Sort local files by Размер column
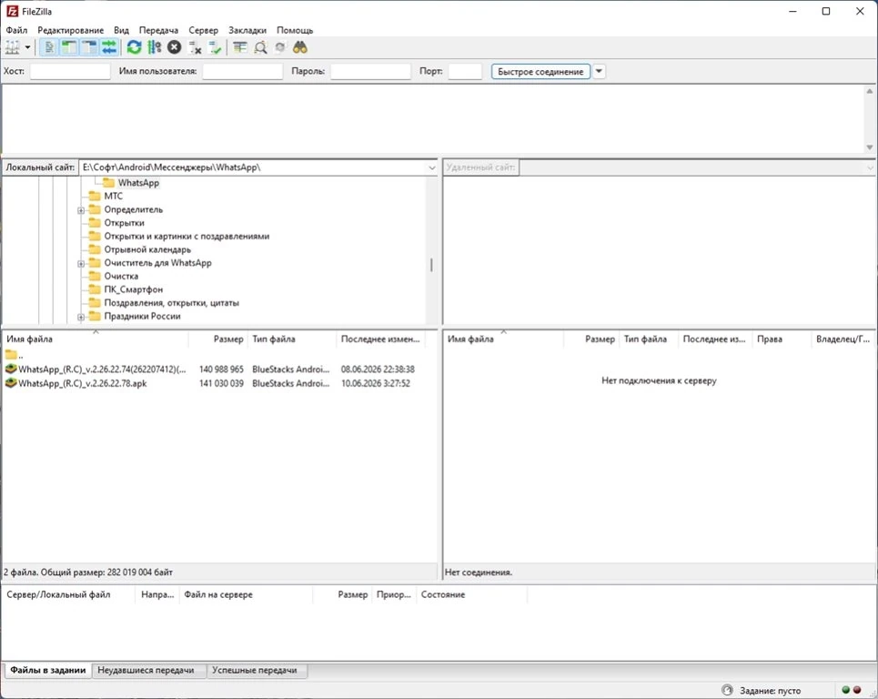This screenshot has height=699, width=878. coord(218,339)
